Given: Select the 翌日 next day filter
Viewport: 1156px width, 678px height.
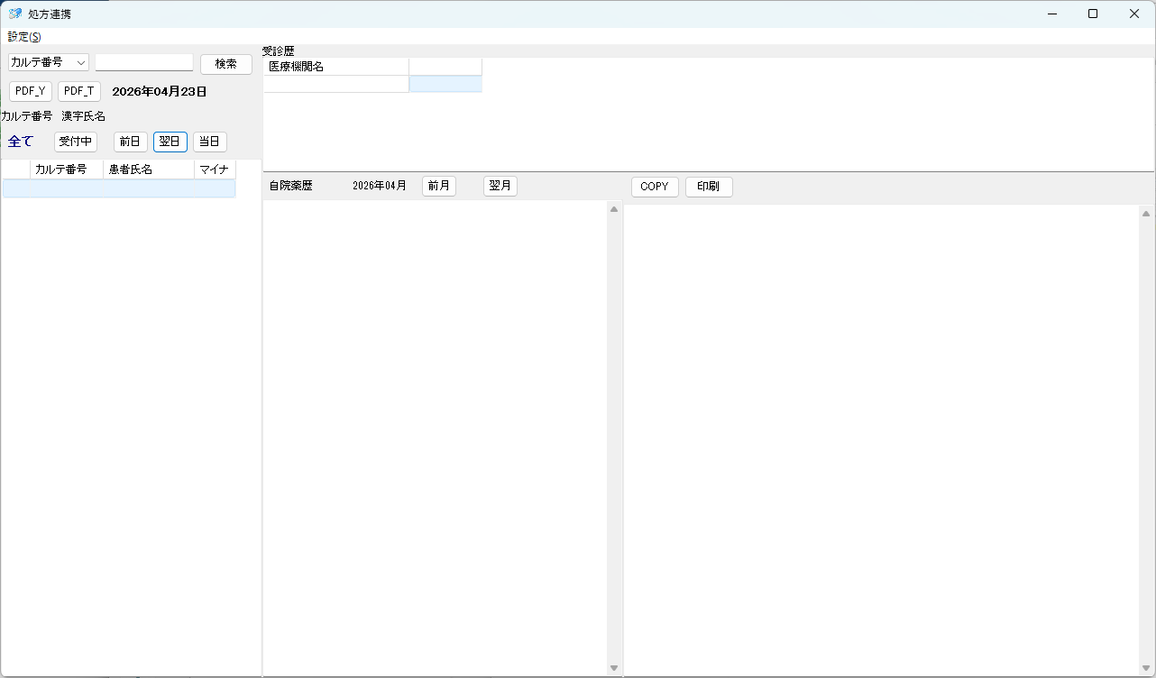Looking at the screenshot, I should 170,142.
